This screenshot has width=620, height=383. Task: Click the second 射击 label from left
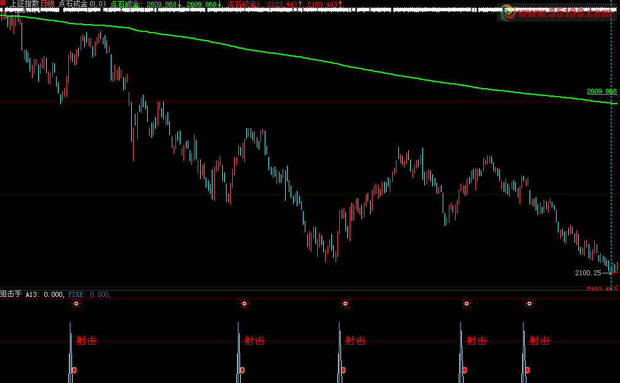click(x=254, y=341)
